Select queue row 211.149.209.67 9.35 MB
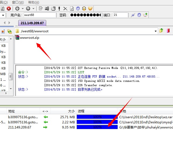The height and width of the screenshot is (143, 173). [x=86, y=127]
